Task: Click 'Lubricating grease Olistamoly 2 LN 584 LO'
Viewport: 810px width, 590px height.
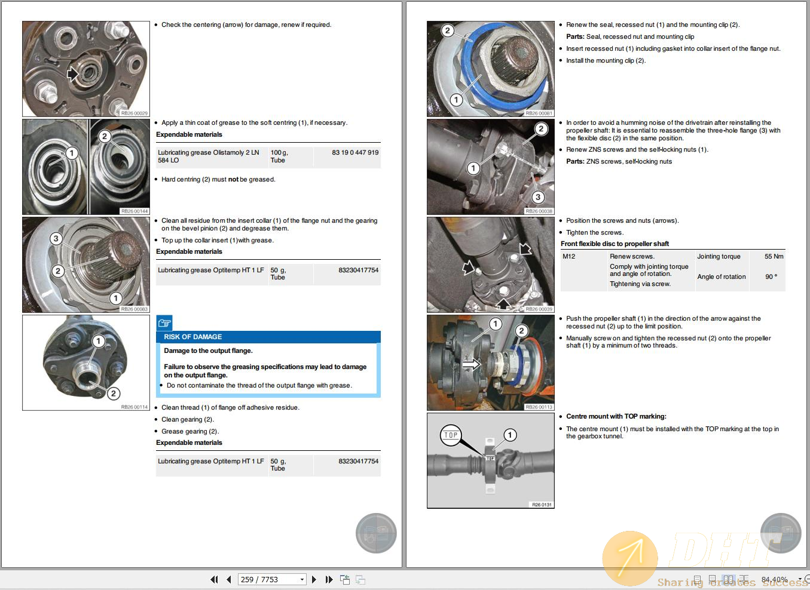Action: tap(209, 156)
